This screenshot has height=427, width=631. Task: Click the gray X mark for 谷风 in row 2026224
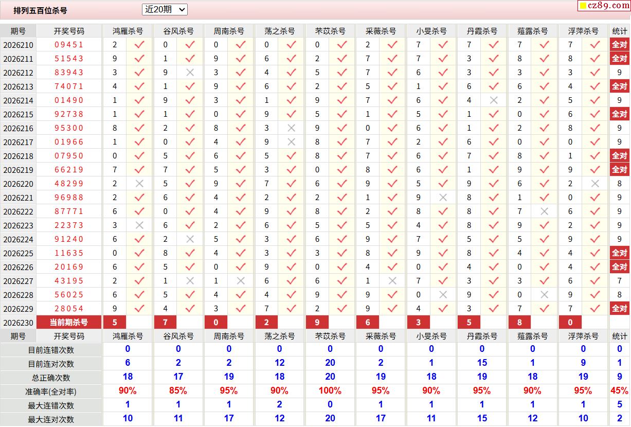pos(190,239)
